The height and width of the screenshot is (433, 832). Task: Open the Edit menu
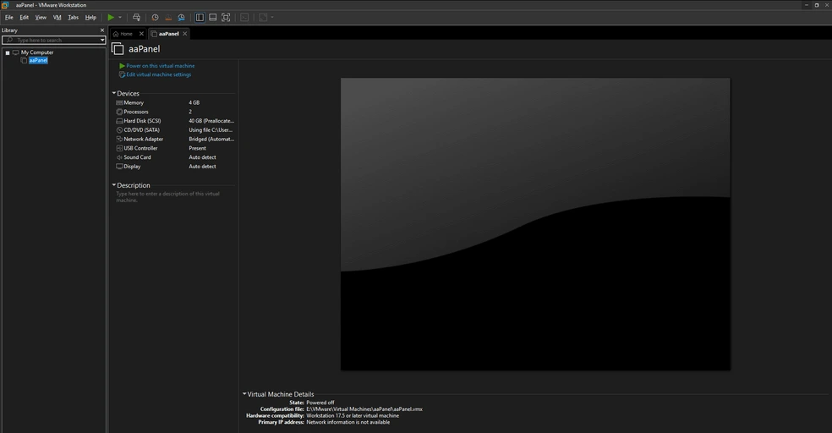(x=25, y=18)
